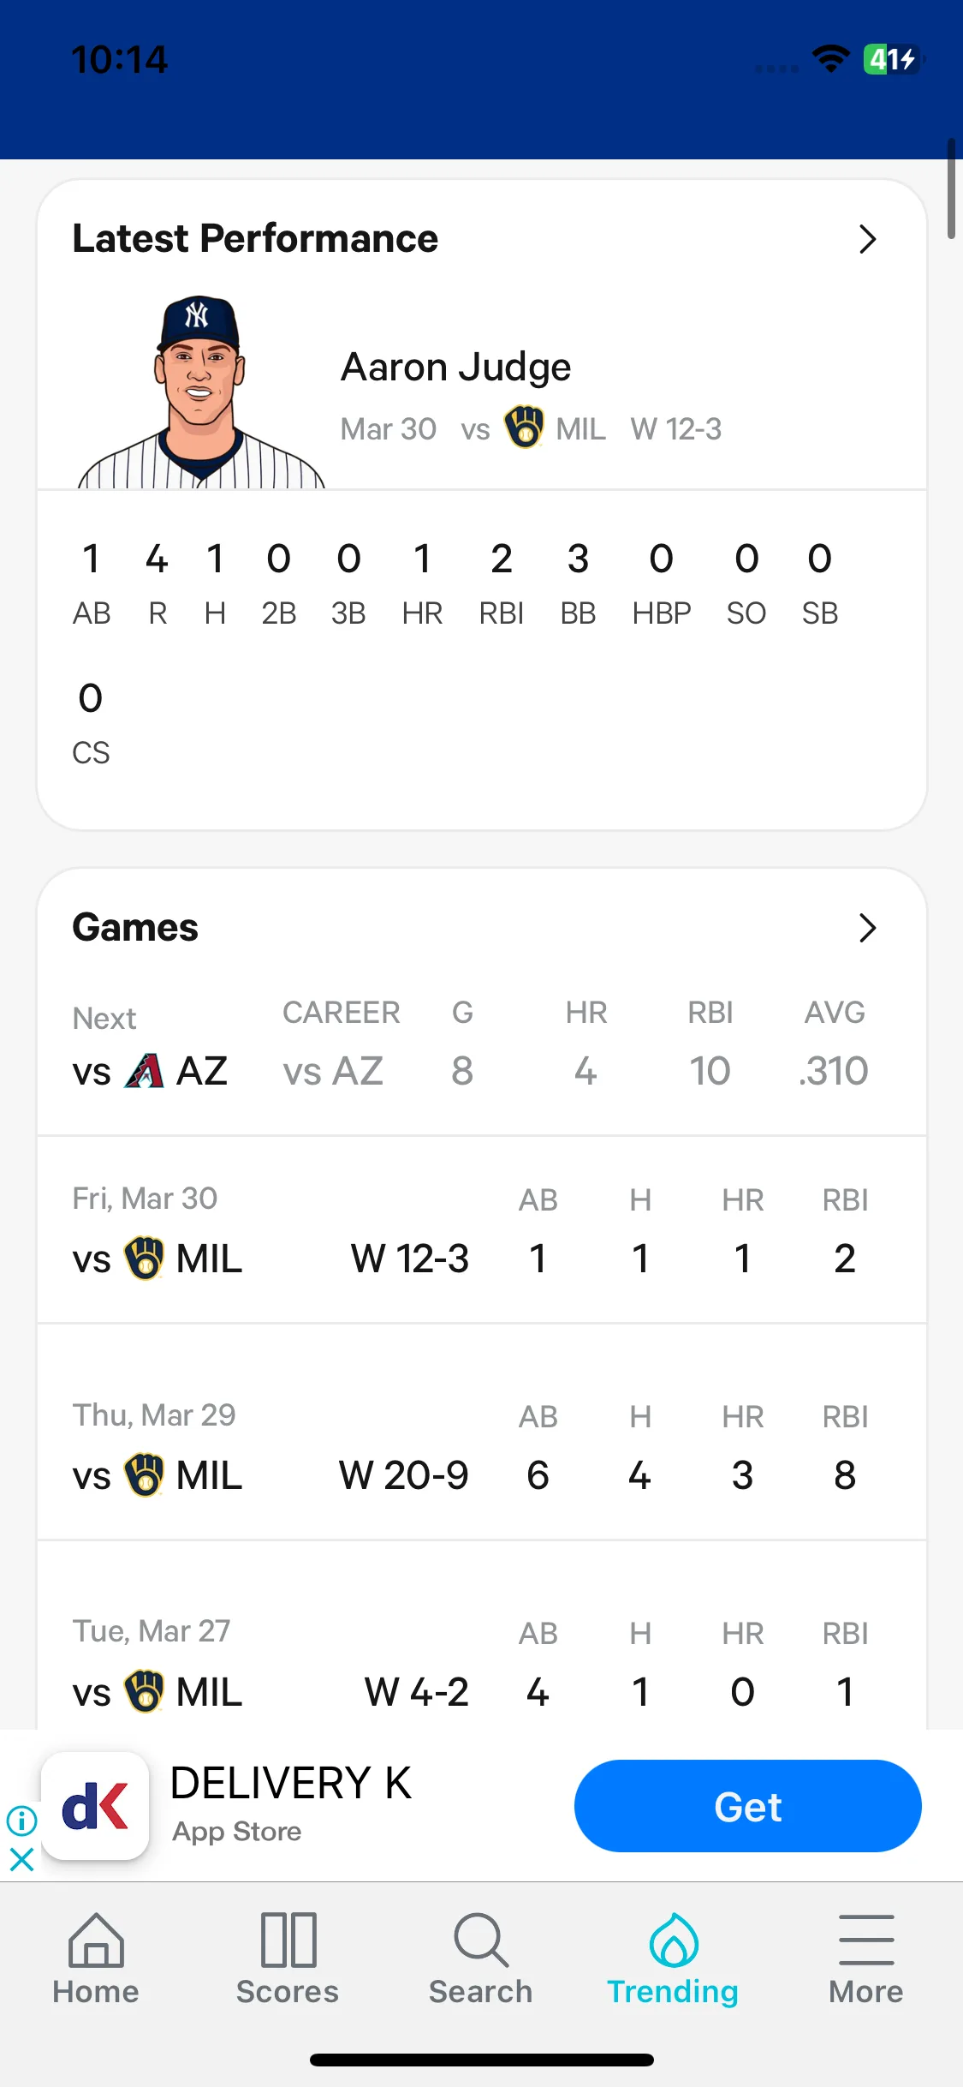Tap the page scrollbar indicator
The width and height of the screenshot is (963, 2087).
tap(951, 188)
